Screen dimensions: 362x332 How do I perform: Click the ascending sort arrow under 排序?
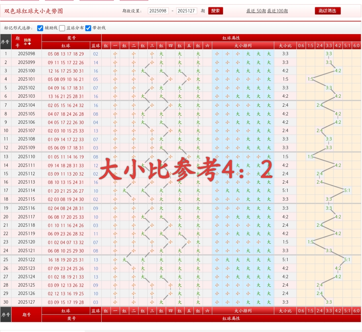pyautogui.click(x=25, y=44)
